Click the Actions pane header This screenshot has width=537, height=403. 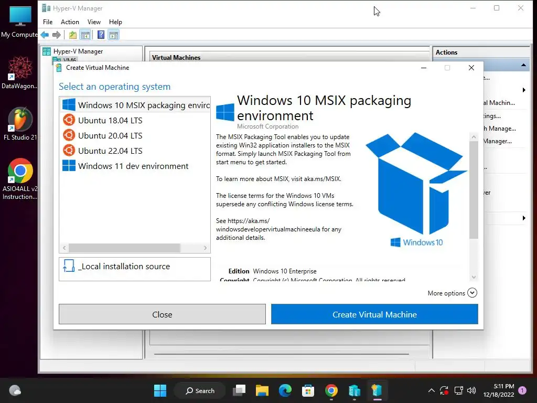click(481, 52)
